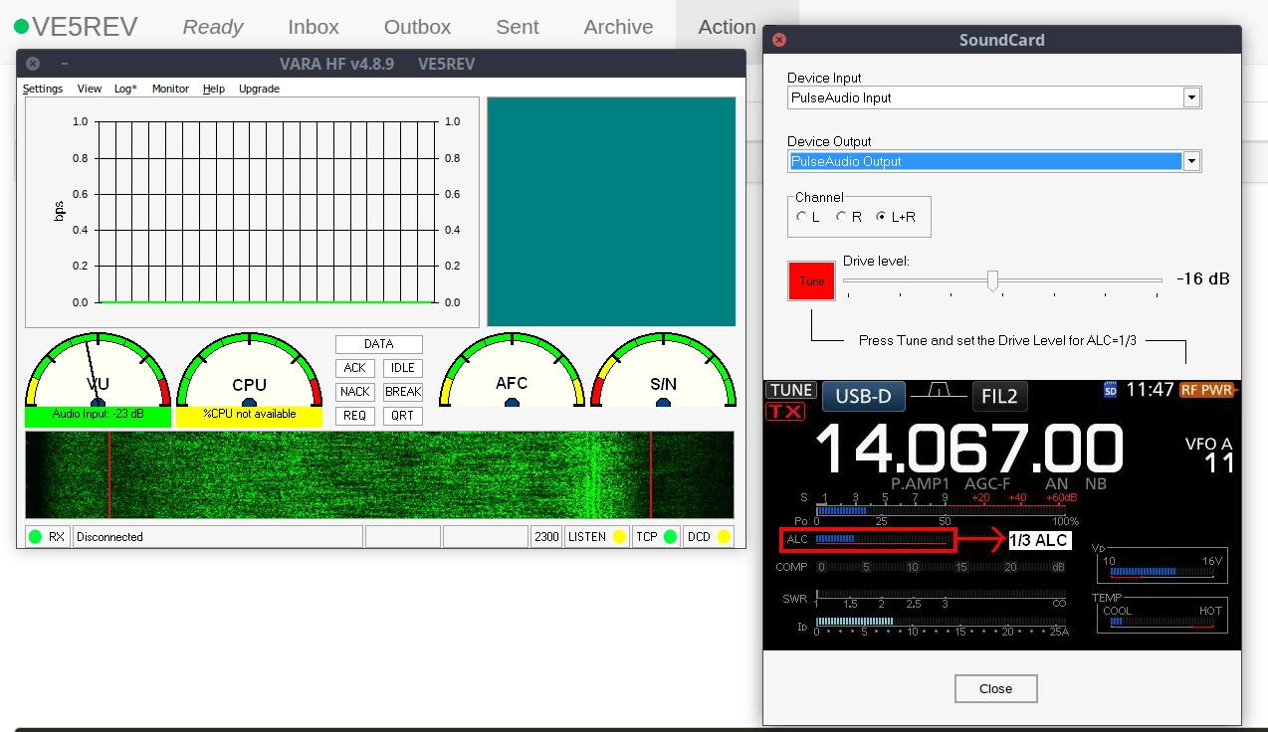Click the red Tune button
The height and width of the screenshot is (732, 1268).
(x=812, y=281)
